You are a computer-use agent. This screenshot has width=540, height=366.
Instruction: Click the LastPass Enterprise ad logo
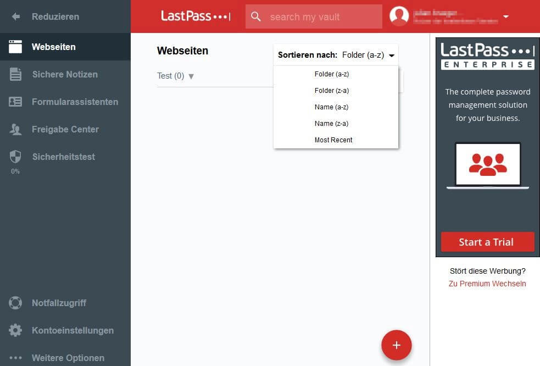click(487, 56)
